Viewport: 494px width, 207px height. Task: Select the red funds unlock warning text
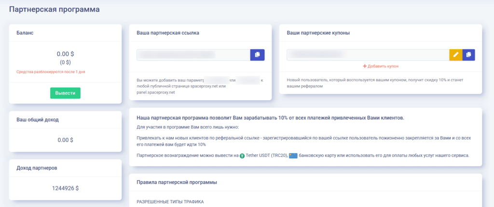coord(51,72)
